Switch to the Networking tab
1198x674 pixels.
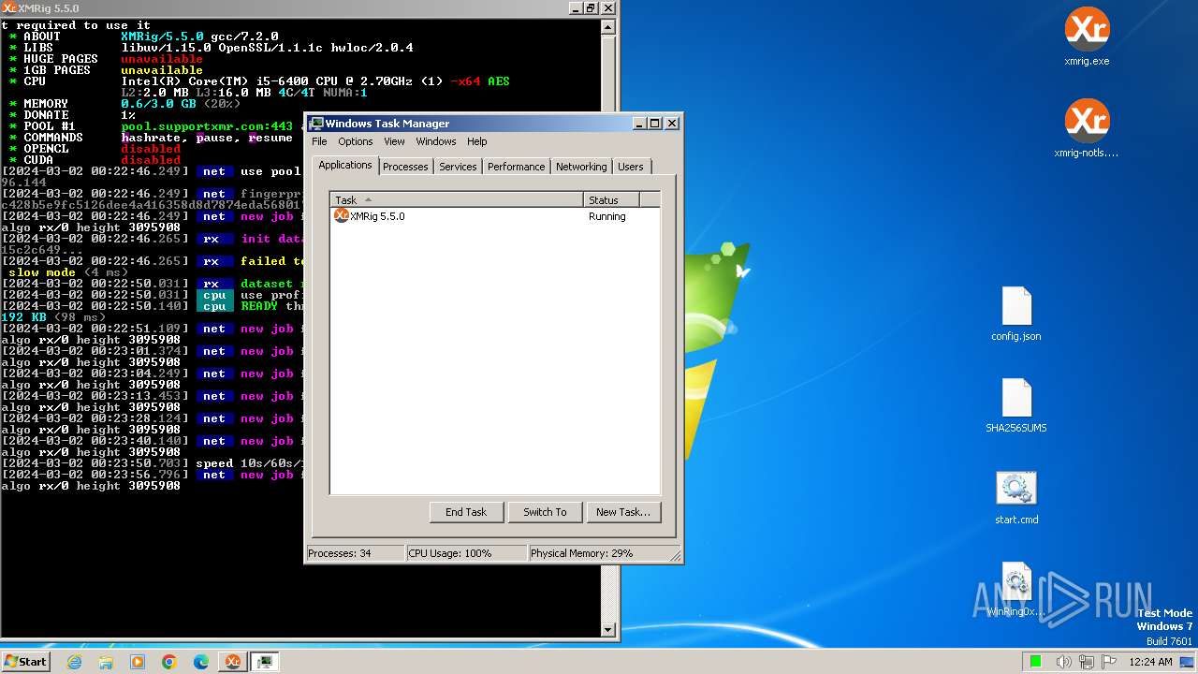581,167
